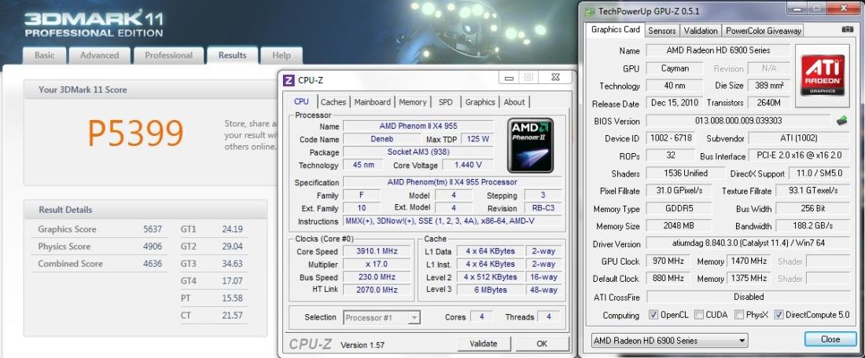Click the GT1 result 24.19
This screenshot has height=358, width=865.
click(232, 229)
